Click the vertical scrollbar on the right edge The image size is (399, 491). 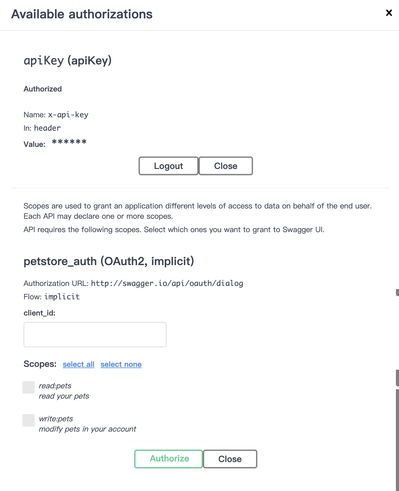397,436
